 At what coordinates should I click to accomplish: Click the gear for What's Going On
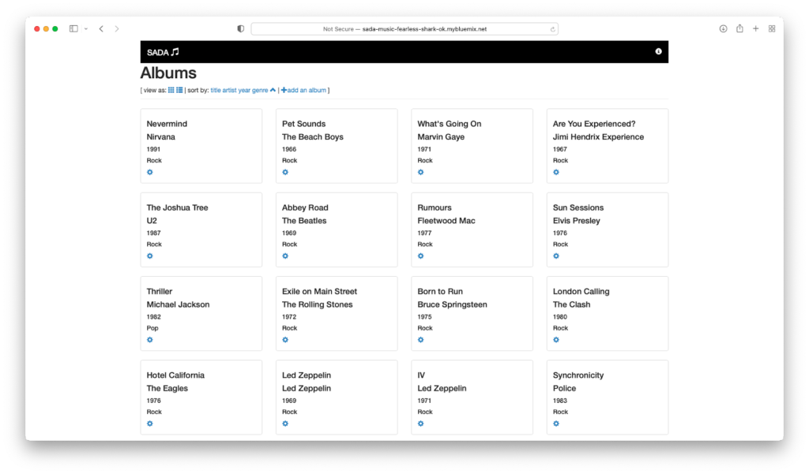(420, 172)
